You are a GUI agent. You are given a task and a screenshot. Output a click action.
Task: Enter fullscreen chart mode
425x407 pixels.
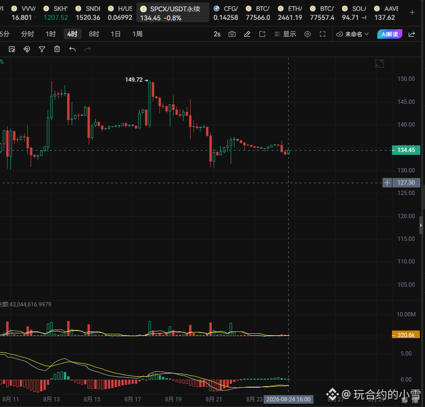pyautogui.click(x=323, y=34)
